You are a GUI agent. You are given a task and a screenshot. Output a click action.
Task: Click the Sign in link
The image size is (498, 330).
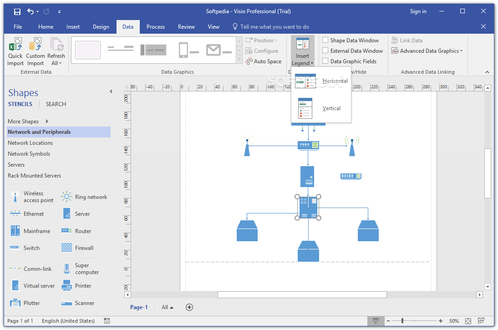(x=418, y=11)
